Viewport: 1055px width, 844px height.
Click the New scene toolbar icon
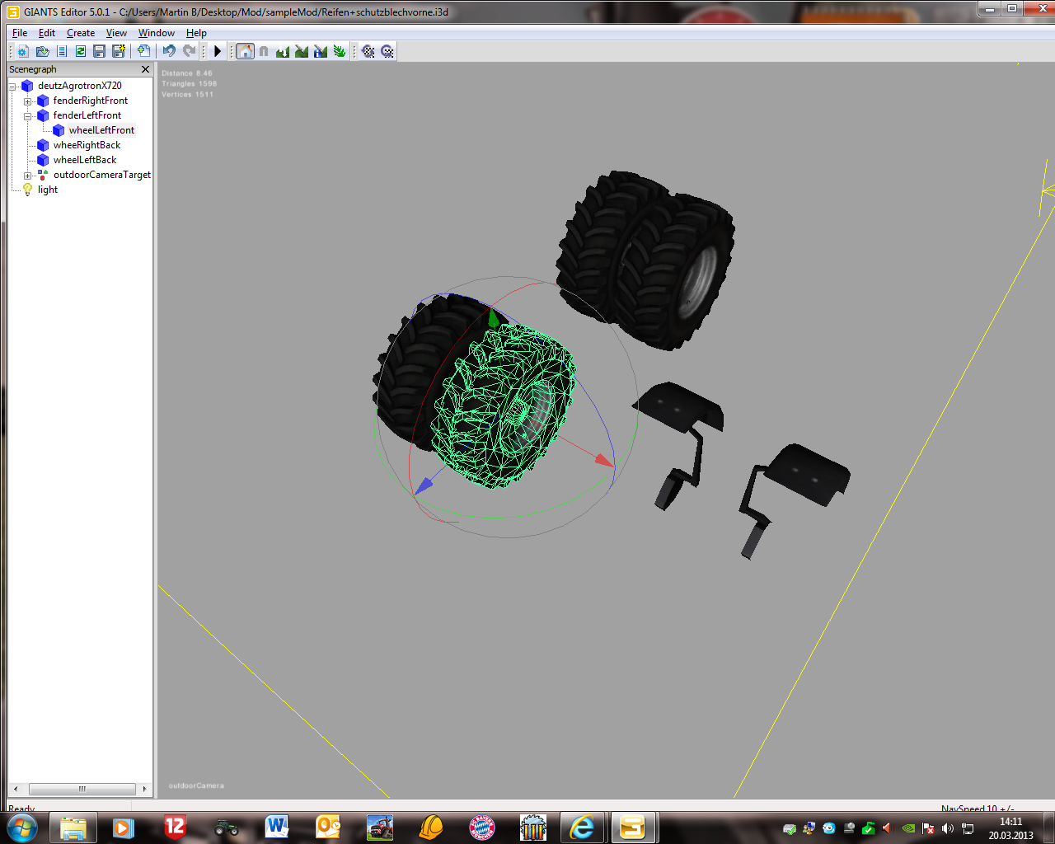[23, 51]
